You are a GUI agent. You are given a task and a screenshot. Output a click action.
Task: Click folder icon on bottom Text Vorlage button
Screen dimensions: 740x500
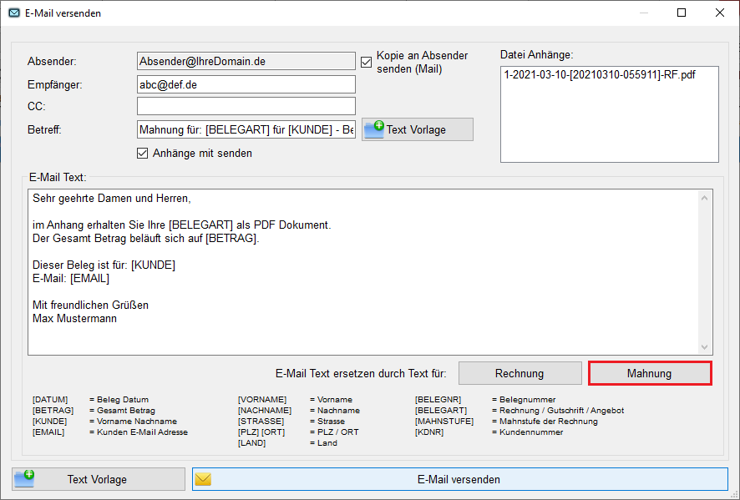point(25,479)
